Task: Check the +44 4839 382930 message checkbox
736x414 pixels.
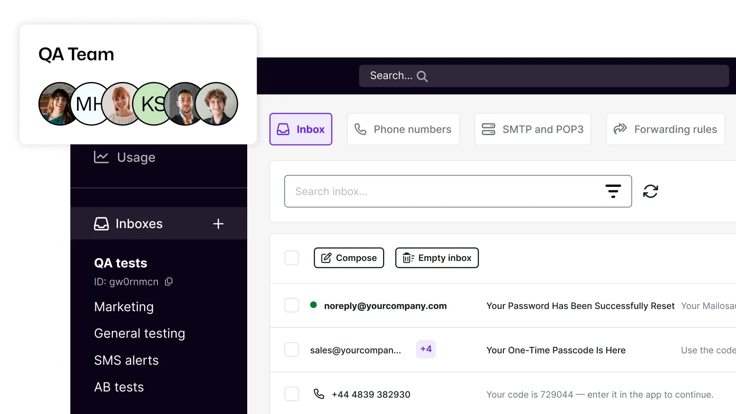Action: click(x=292, y=394)
